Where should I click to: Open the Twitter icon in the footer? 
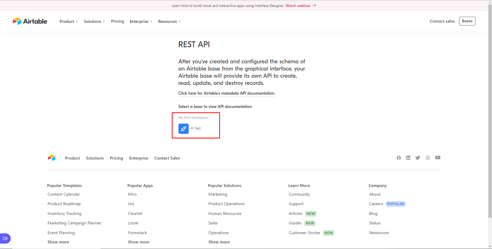click(x=418, y=158)
